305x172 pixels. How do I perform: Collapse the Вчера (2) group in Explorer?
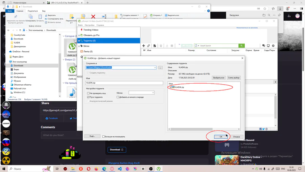(64, 59)
